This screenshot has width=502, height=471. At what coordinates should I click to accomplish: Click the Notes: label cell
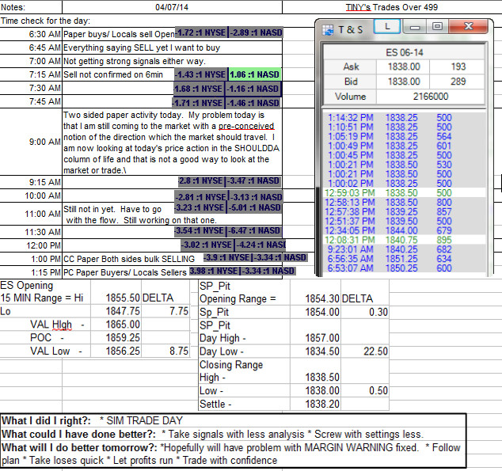31,7
